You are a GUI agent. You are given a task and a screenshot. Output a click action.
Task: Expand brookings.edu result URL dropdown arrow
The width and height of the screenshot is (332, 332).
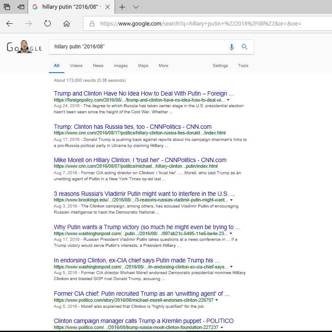[231, 200]
